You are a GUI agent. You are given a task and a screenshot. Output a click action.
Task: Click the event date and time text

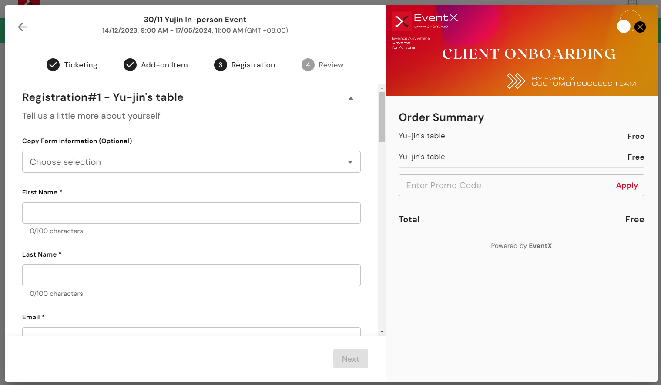click(195, 30)
